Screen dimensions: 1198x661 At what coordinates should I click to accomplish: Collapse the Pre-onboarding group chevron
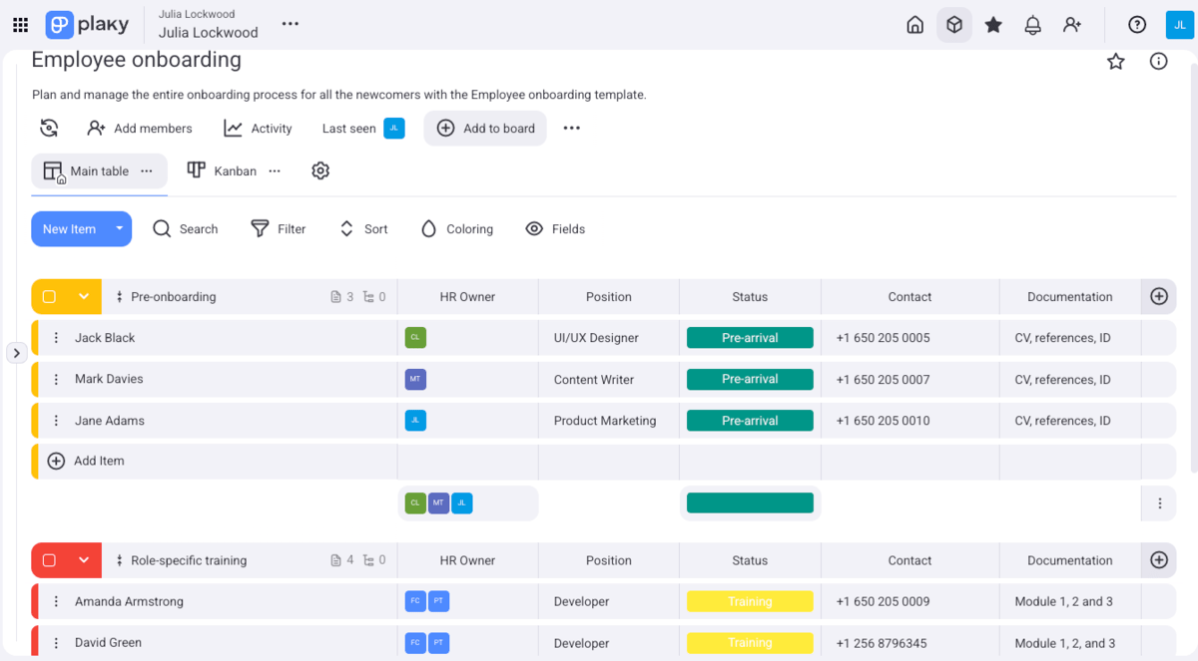84,296
